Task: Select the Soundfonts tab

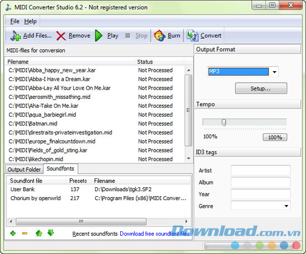Action: click(x=61, y=168)
